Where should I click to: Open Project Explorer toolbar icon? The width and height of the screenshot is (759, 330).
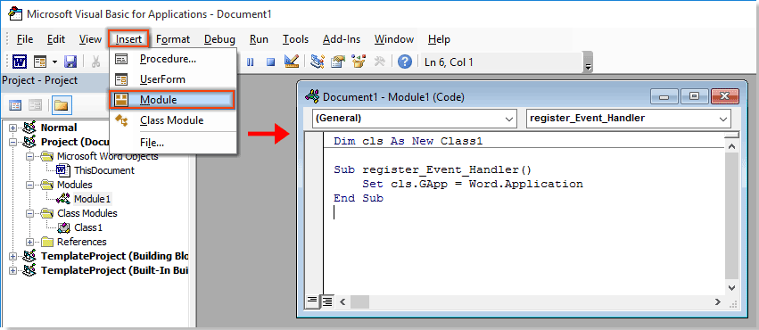pyautogui.click(x=318, y=62)
